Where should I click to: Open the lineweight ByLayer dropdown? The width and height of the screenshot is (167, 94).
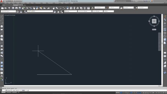(98, 11)
